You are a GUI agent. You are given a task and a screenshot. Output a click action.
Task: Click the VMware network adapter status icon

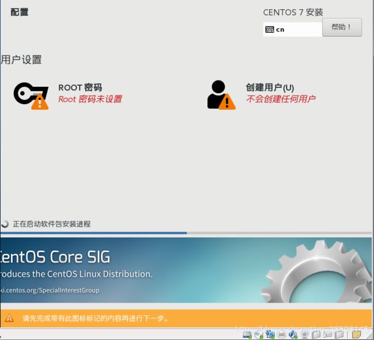point(270,334)
